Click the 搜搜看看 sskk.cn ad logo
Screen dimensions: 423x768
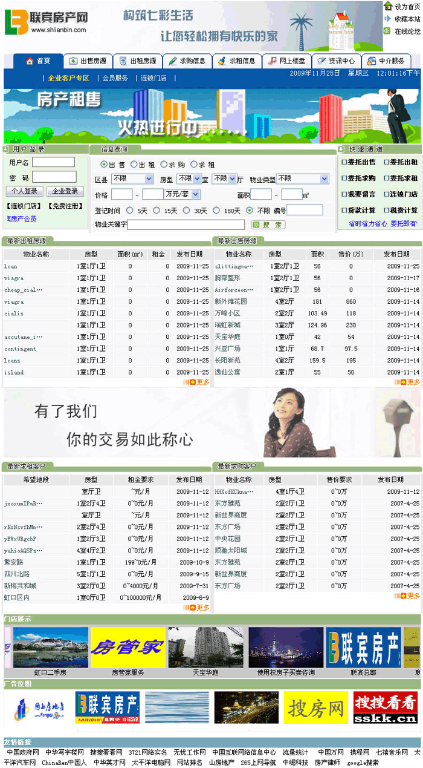click(x=385, y=707)
